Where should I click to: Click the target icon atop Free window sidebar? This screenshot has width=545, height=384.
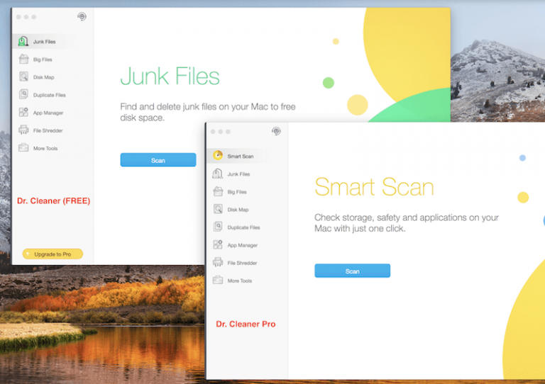82,16
